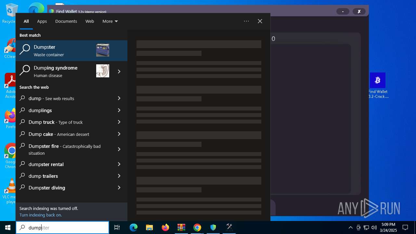Expand the Dumpster diving suggestion arrow
416x234 pixels.
[x=119, y=188]
